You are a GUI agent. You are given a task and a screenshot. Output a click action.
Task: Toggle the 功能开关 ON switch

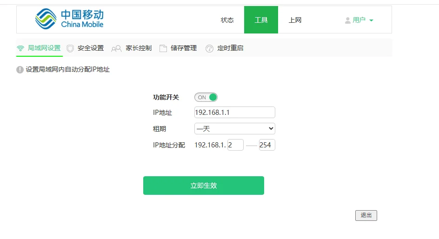(x=206, y=97)
